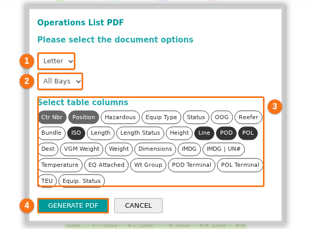
Task: Enable the Dimensions column chip
Action: pos(155,149)
